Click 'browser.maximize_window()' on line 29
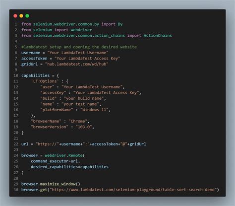 pos(51,184)
